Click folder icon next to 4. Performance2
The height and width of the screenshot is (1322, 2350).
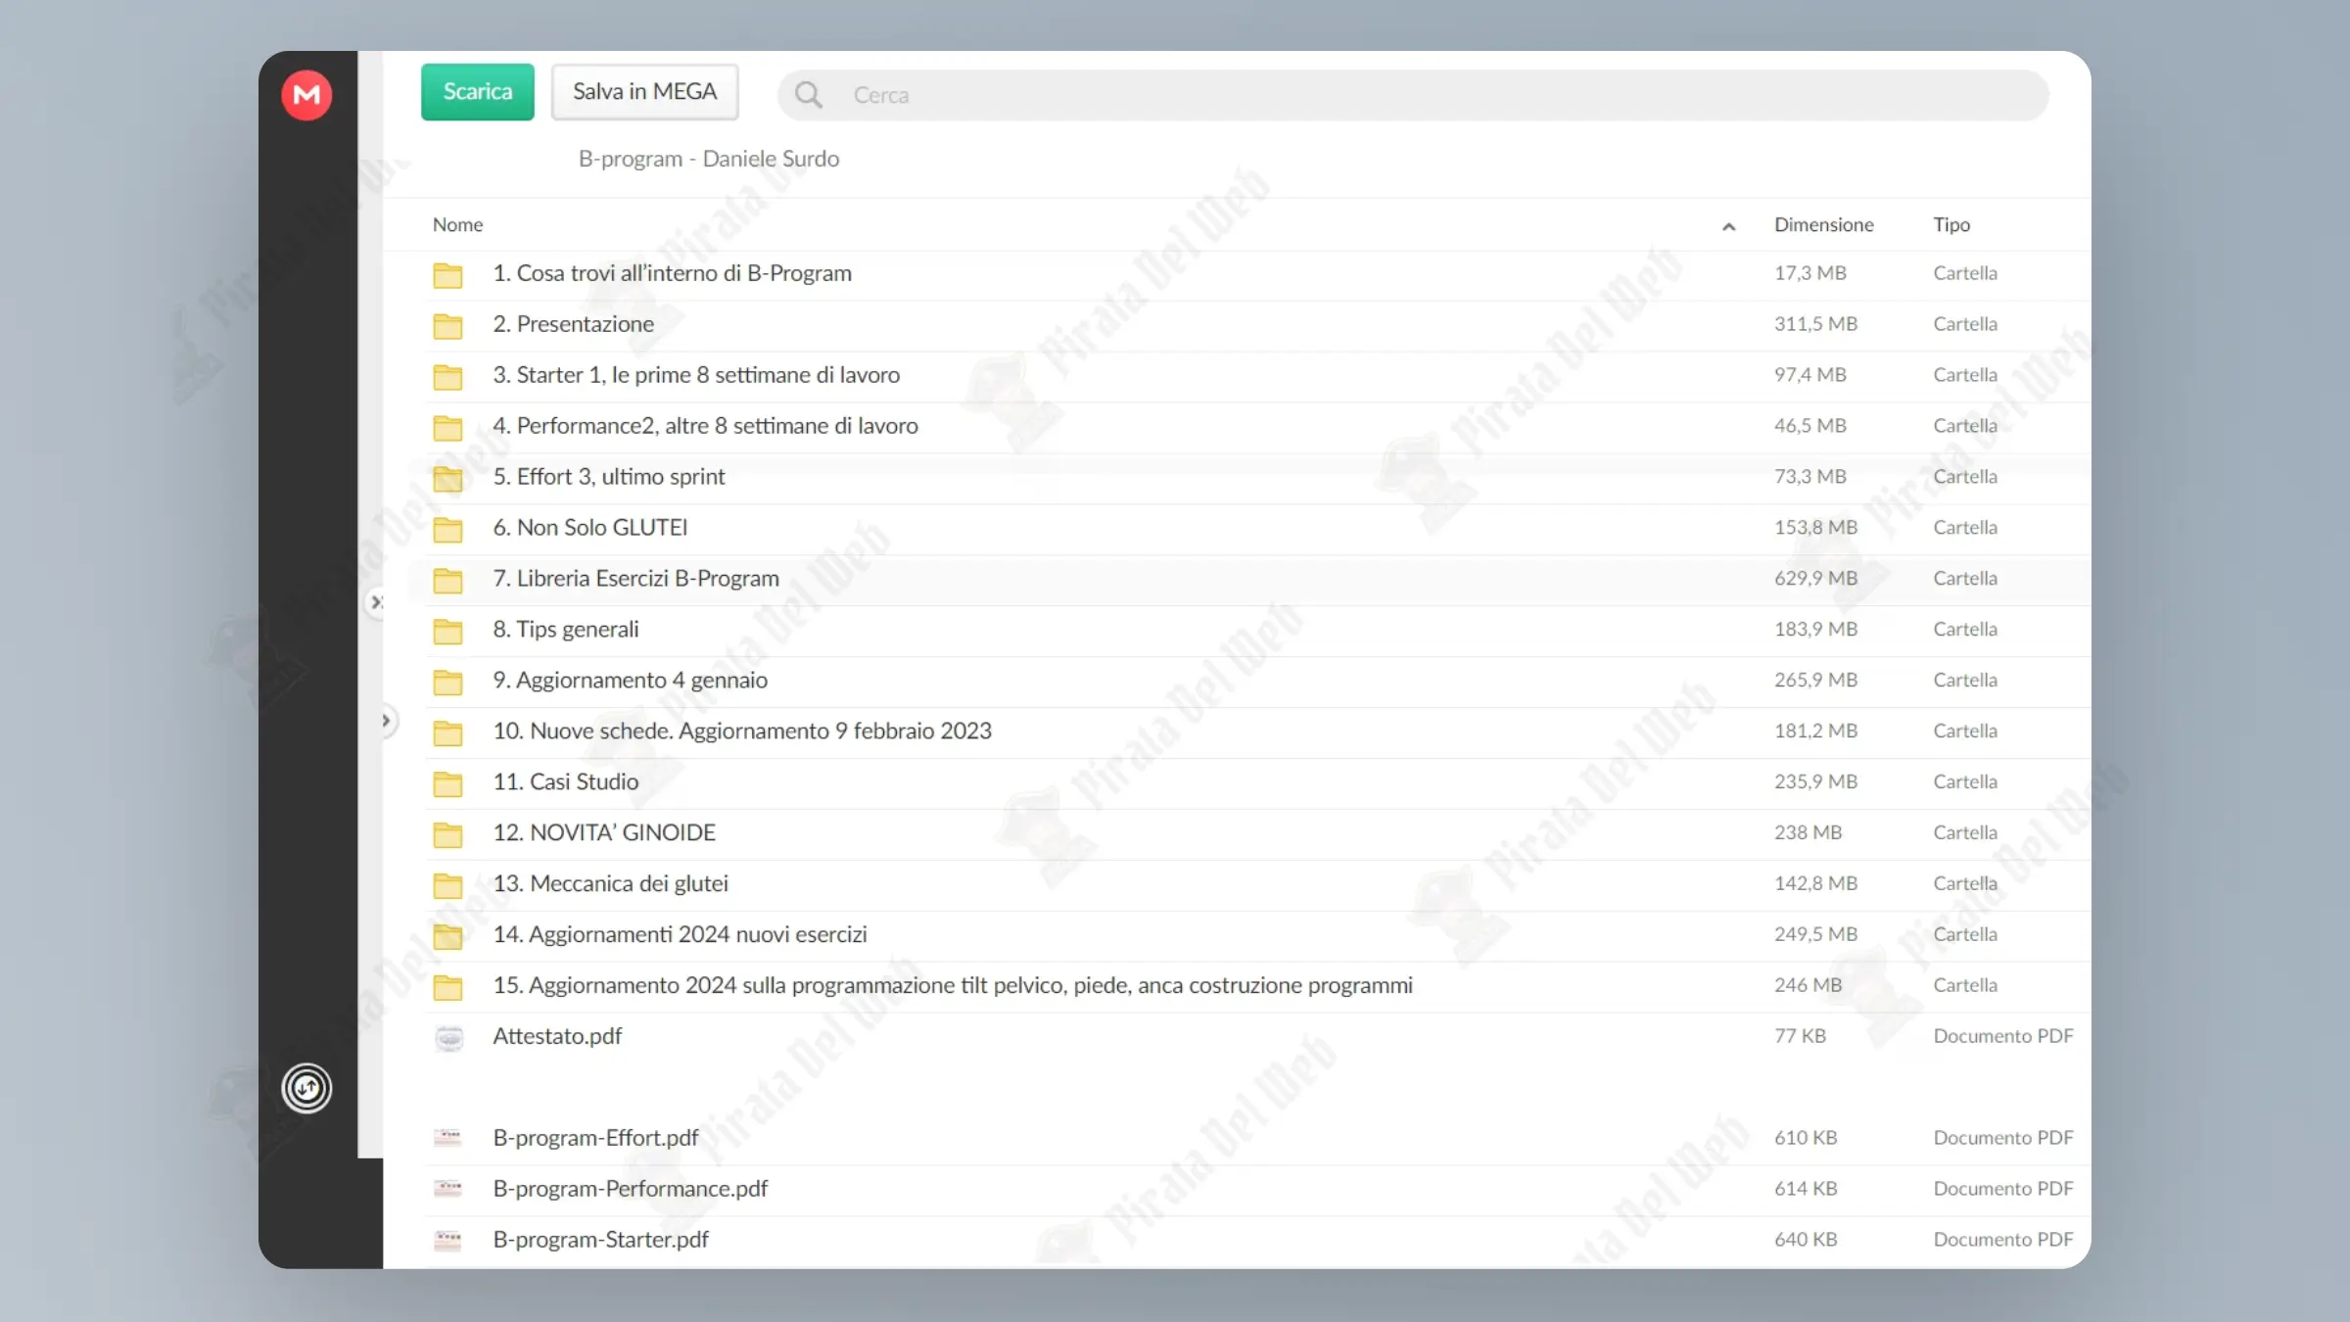pyautogui.click(x=447, y=428)
